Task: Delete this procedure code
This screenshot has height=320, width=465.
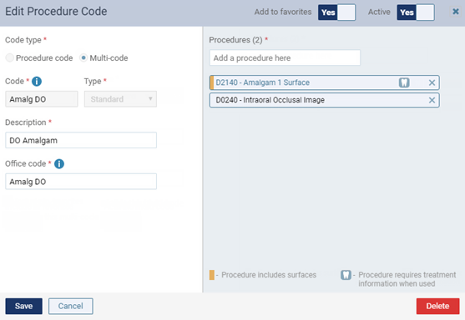Action: pyautogui.click(x=437, y=306)
